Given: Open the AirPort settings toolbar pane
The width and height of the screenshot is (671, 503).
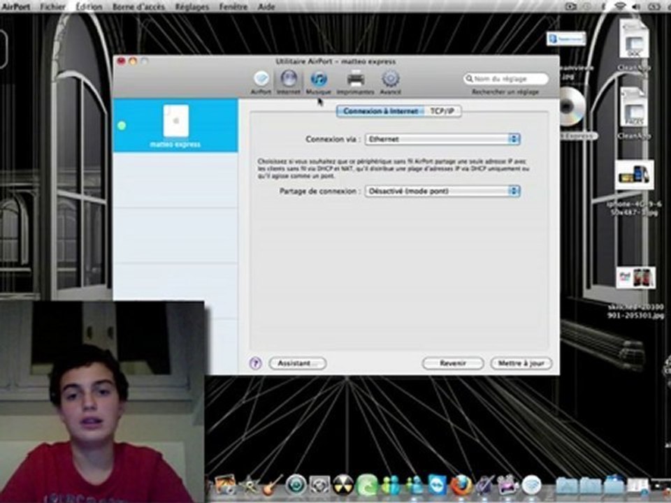Looking at the screenshot, I should (x=261, y=82).
